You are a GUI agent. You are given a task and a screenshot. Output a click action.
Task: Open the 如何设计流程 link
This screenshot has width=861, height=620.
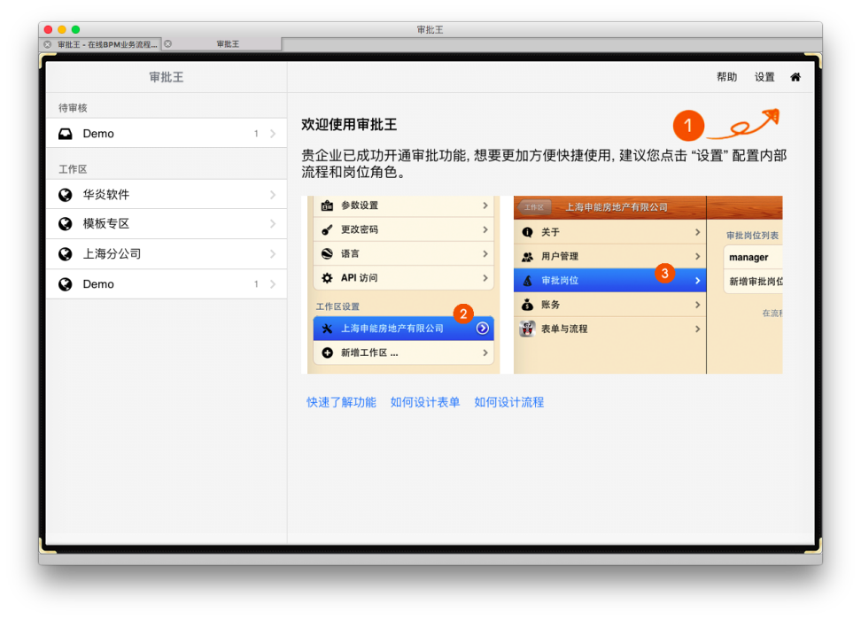point(509,402)
